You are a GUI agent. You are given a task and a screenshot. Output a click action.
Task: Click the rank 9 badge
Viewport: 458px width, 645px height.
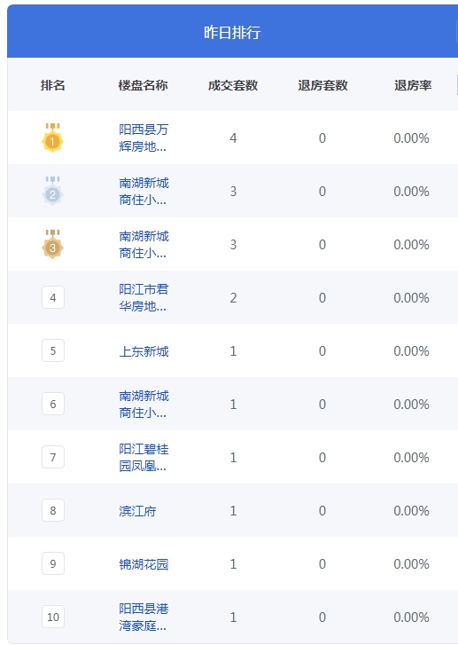(x=53, y=563)
